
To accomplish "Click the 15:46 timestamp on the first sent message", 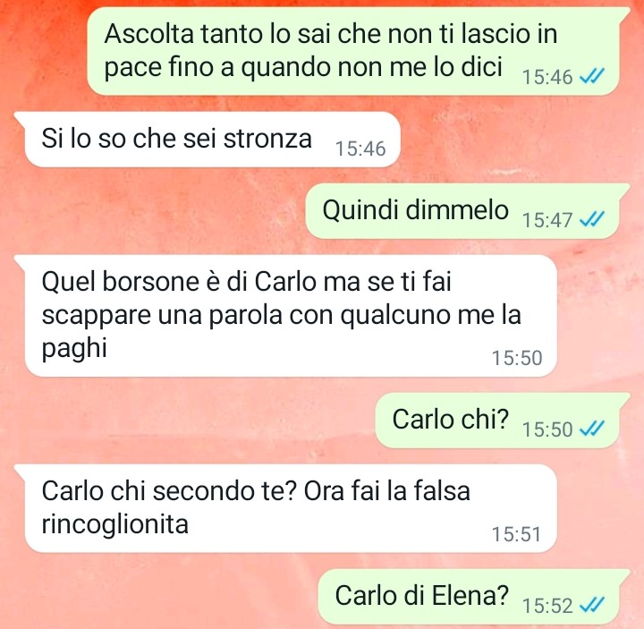I will [x=547, y=77].
